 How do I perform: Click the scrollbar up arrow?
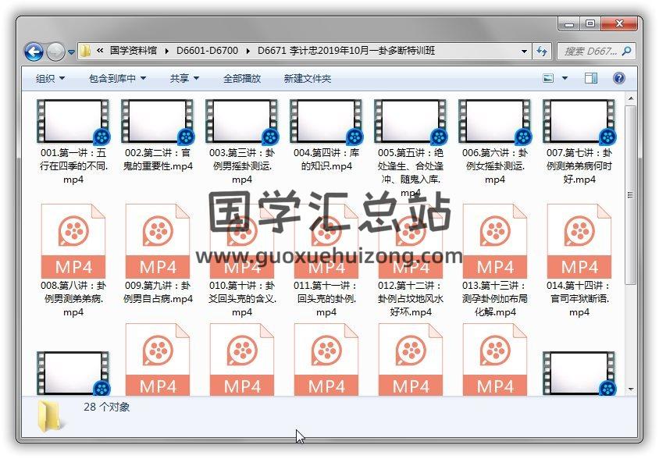tap(630, 98)
